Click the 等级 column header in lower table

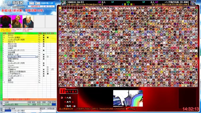(x=33, y=102)
